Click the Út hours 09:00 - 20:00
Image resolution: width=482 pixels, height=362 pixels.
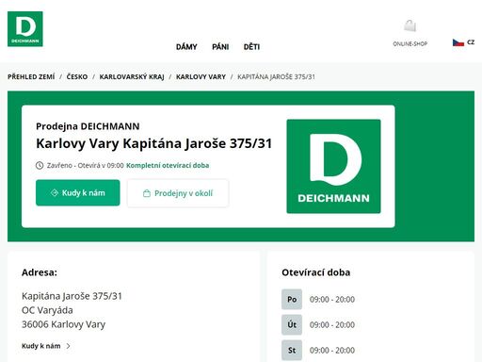332,325
